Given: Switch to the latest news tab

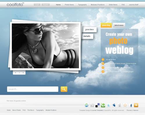Looking at the screenshot, I should pyautogui.click(x=119, y=25).
